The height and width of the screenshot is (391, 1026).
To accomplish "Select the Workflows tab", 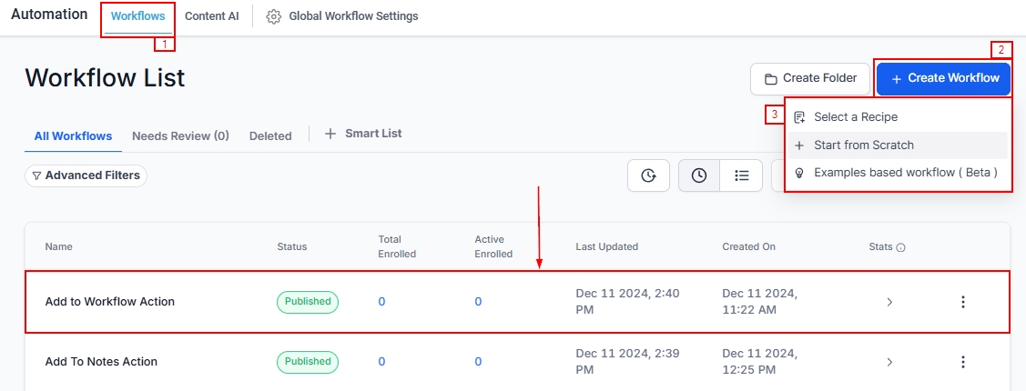I will 137,16.
